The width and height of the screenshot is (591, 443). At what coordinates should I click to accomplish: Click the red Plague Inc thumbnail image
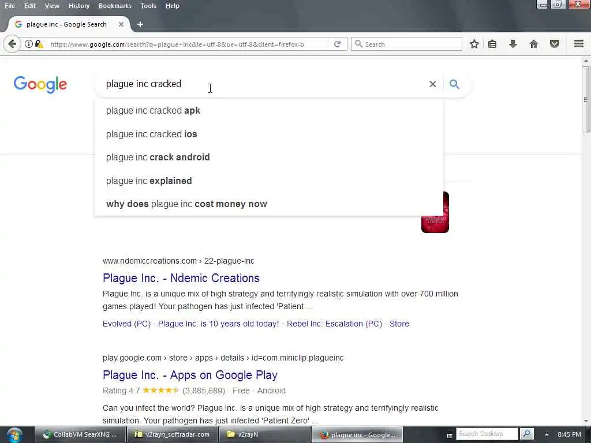click(x=435, y=224)
